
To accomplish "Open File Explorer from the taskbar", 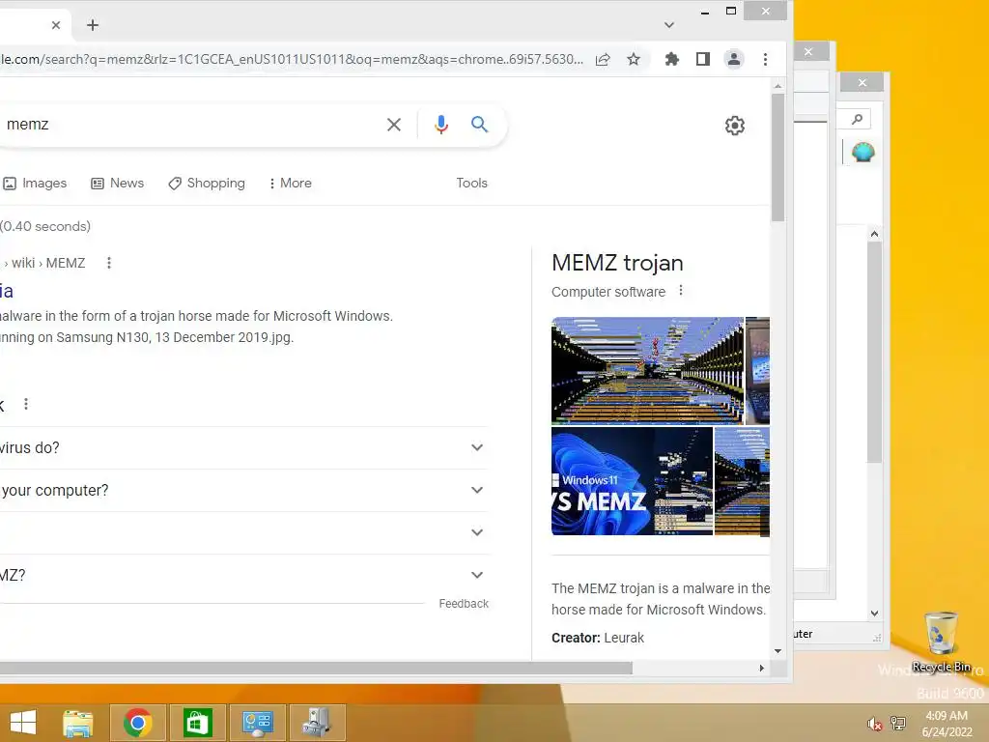I will point(78,723).
